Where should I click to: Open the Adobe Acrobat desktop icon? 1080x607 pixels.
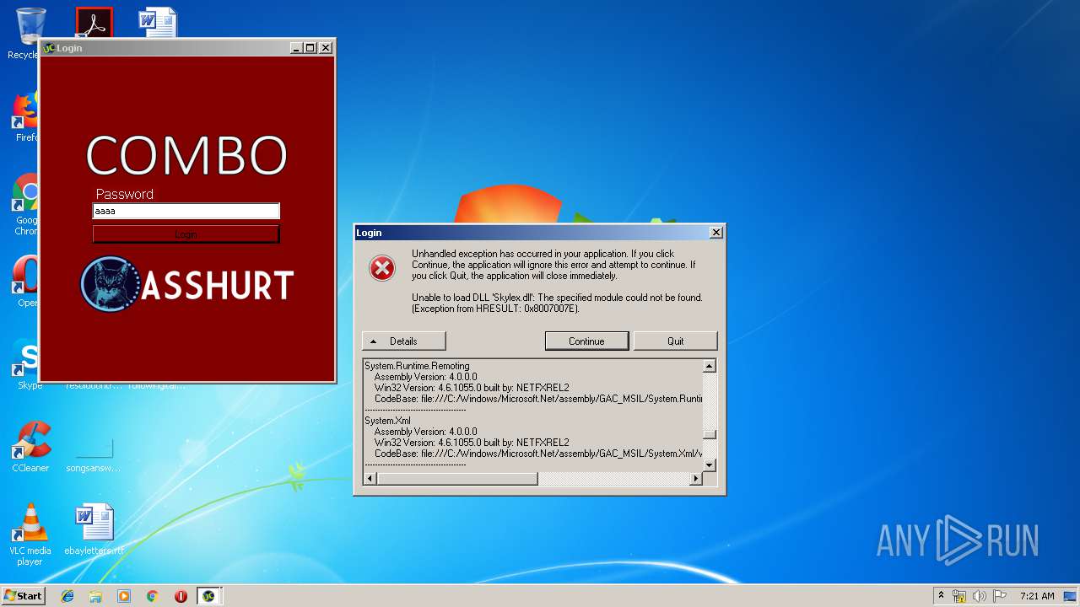[94, 22]
